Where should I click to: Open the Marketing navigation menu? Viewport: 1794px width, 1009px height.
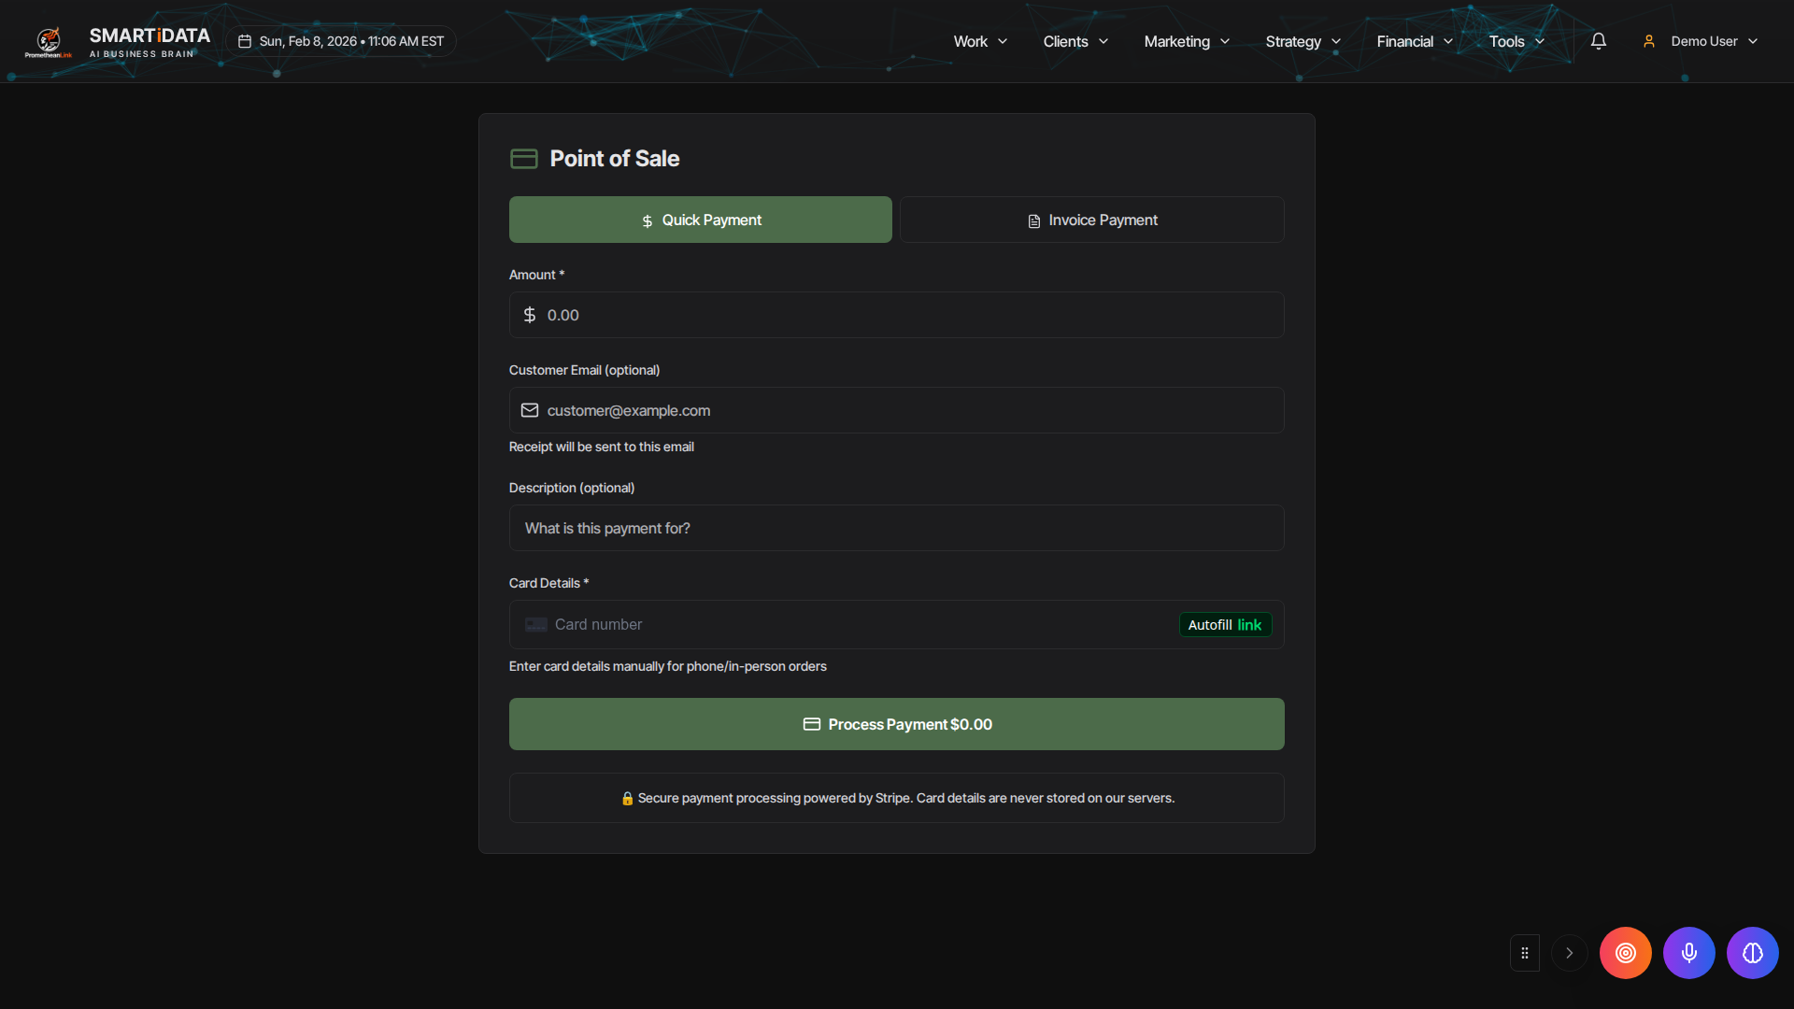(1187, 41)
